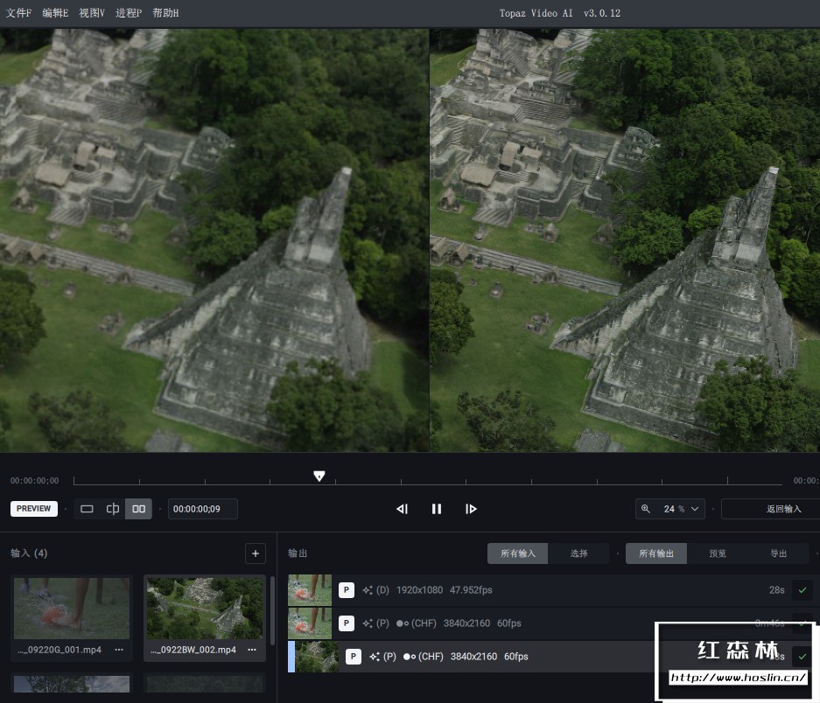Click the 返回输入 button
820x703 pixels.
pyautogui.click(x=783, y=509)
